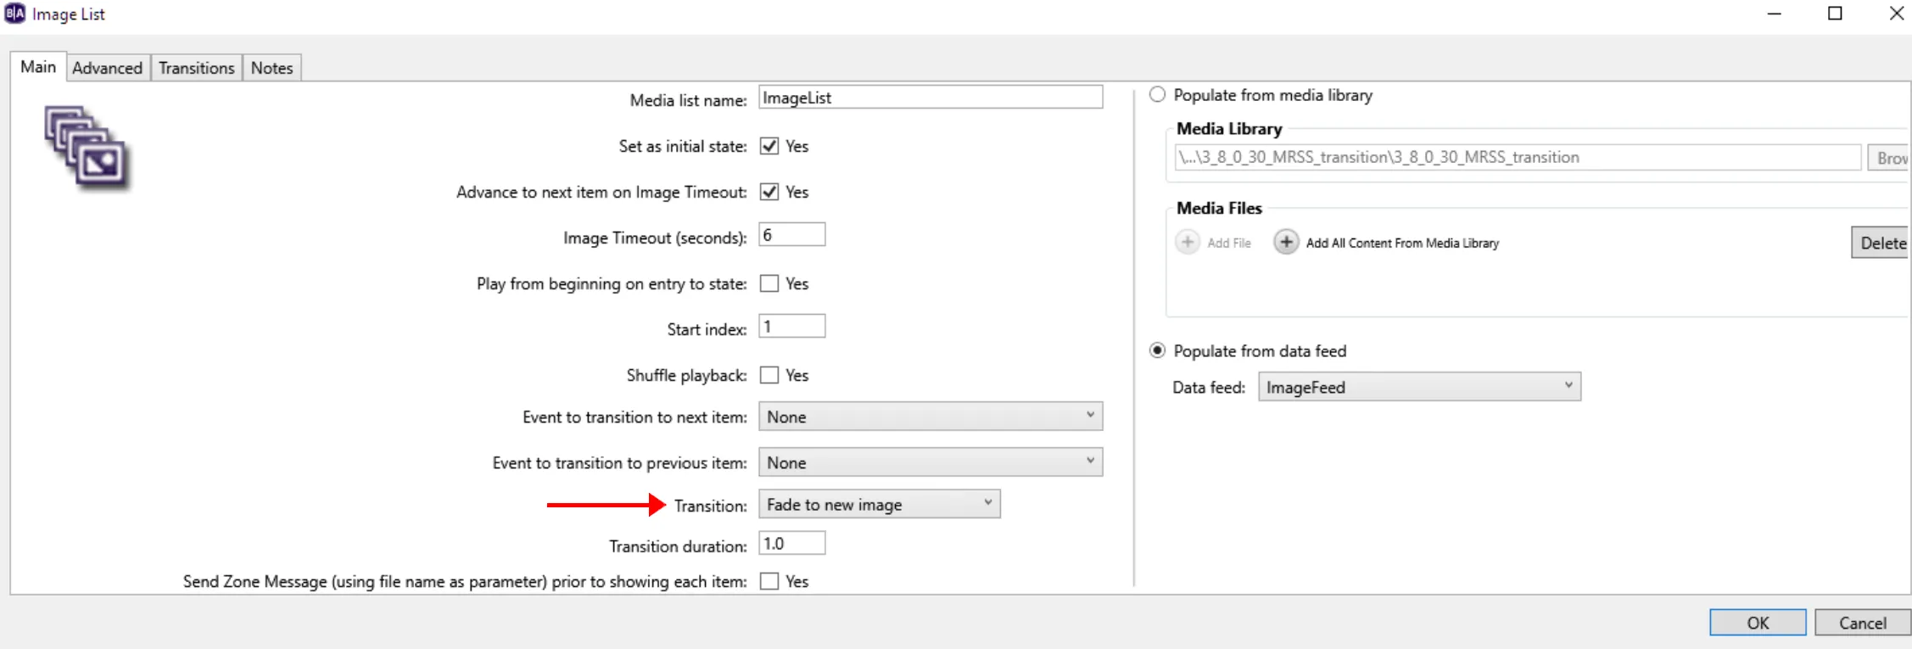Image resolution: width=1912 pixels, height=649 pixels.
Task: Open Event to transition to previous item dropdown
Action: (x=931, y=462)
